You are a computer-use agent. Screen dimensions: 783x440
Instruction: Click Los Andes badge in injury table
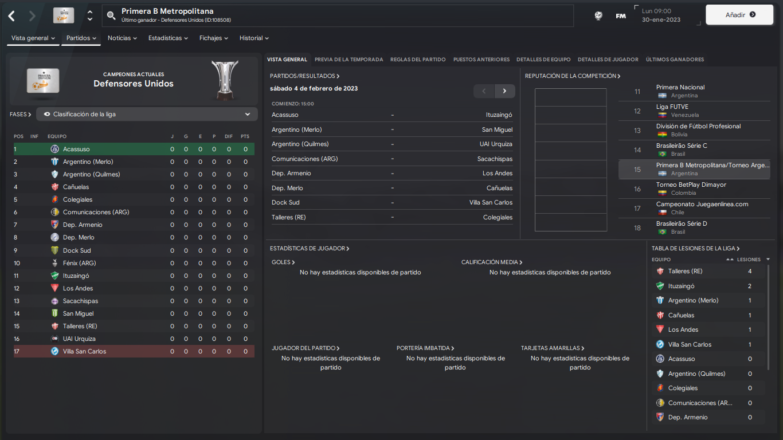660,329
